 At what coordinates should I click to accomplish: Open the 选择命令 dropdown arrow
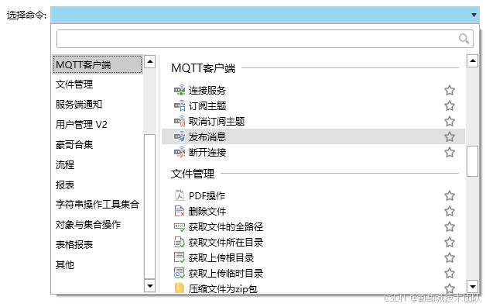[x=474, y=15]
